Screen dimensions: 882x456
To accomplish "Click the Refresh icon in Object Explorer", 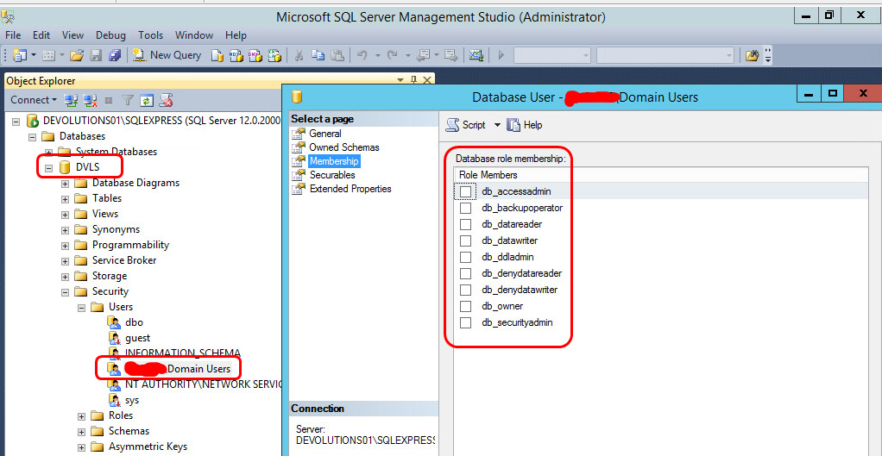I will [x=146, y=101].
